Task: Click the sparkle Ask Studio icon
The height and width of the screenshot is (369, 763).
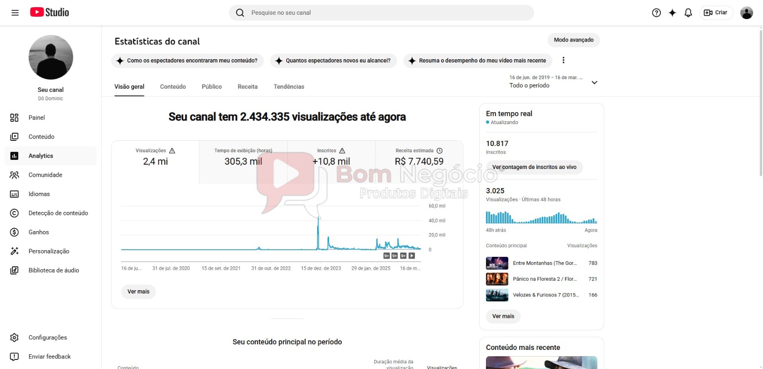Action: [672, 13]
